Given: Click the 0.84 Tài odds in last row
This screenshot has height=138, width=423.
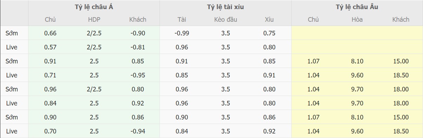Looking at the screenshot, I should point(182,131).
